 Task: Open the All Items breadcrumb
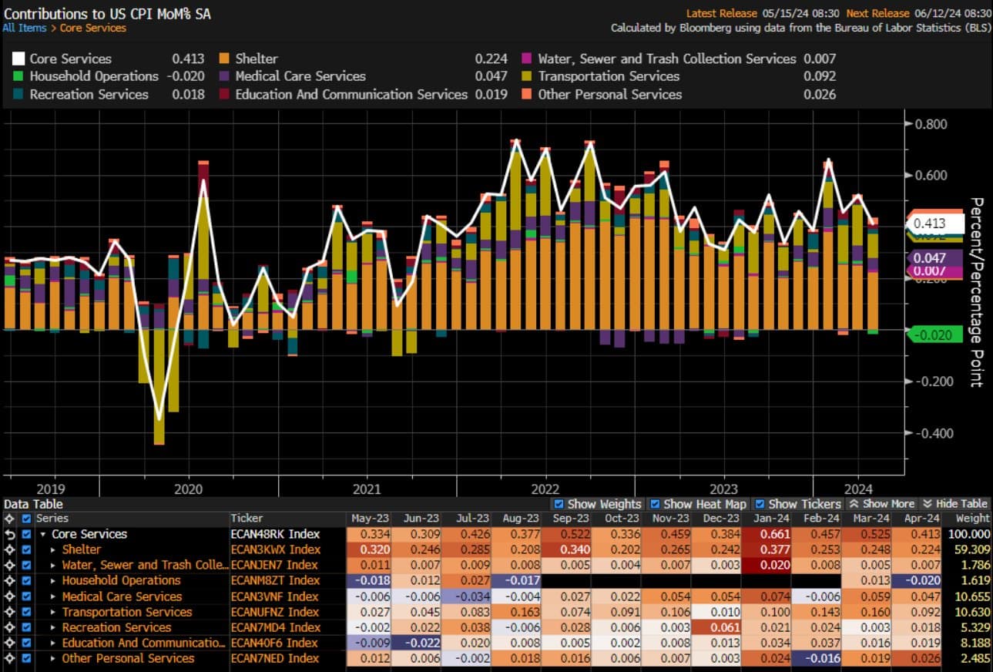coord(24,28)
